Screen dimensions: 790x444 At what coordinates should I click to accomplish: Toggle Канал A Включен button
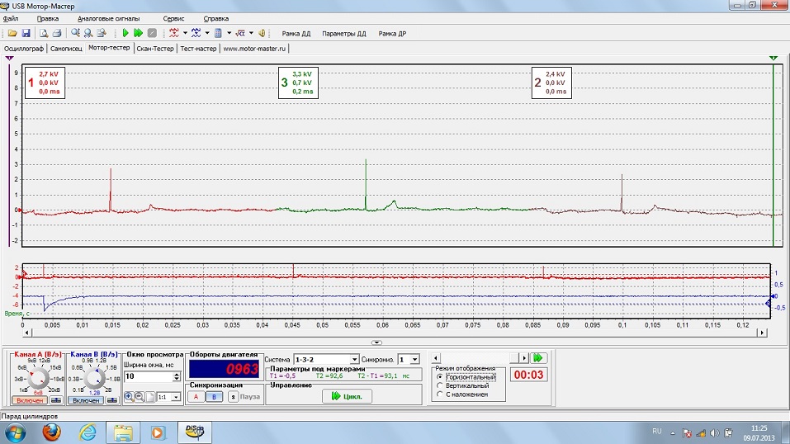30,400
